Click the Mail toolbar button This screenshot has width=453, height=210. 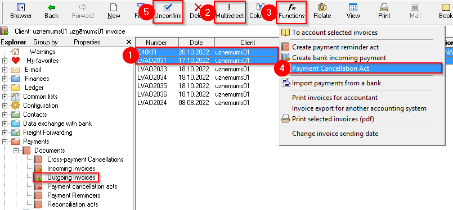pyautogui.click(x=415, y=12)
